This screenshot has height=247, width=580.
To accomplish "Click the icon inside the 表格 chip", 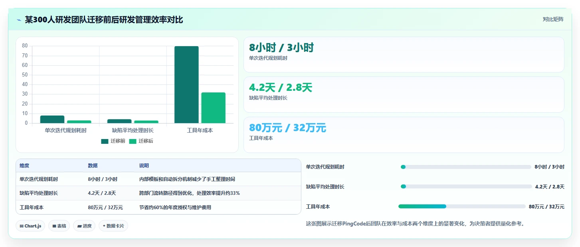I will (x=54, y=226).
